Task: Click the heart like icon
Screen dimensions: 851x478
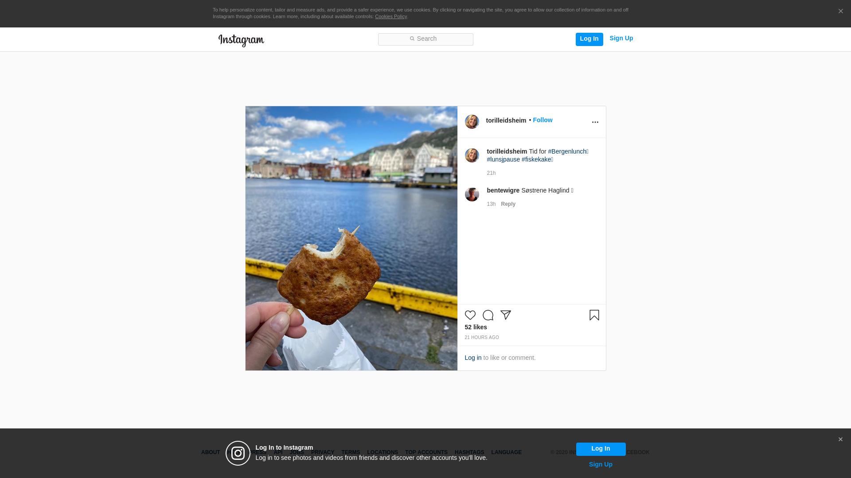Action: [x=470, y=315]
